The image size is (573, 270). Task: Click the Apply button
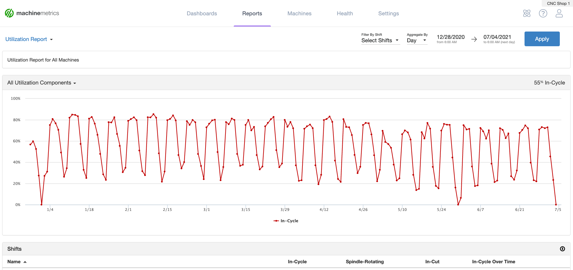tap(542, 39)
